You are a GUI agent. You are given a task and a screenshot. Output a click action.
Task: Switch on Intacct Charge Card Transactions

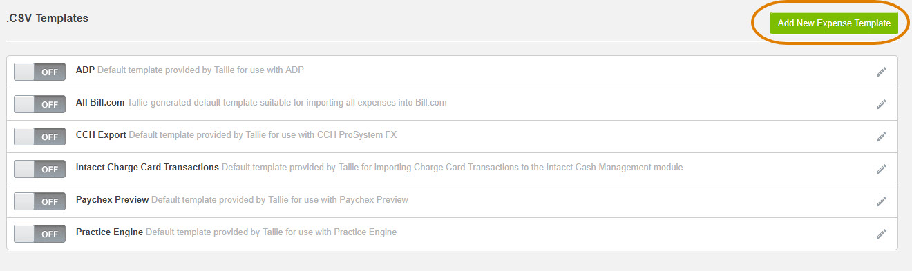click(40, 169)
